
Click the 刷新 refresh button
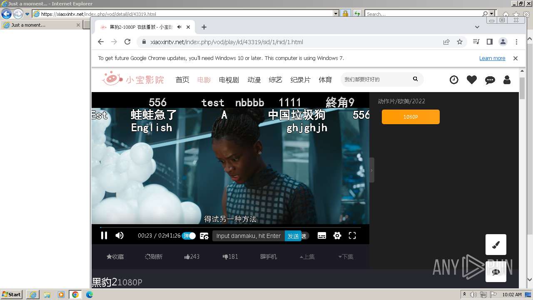(154, 257)
